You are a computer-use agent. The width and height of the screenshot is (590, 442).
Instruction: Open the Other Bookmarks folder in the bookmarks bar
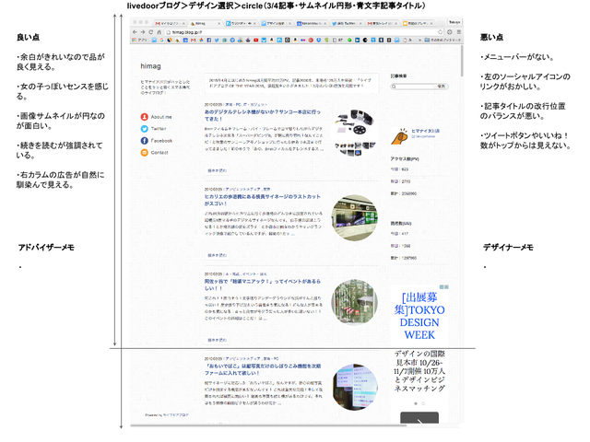442,40
